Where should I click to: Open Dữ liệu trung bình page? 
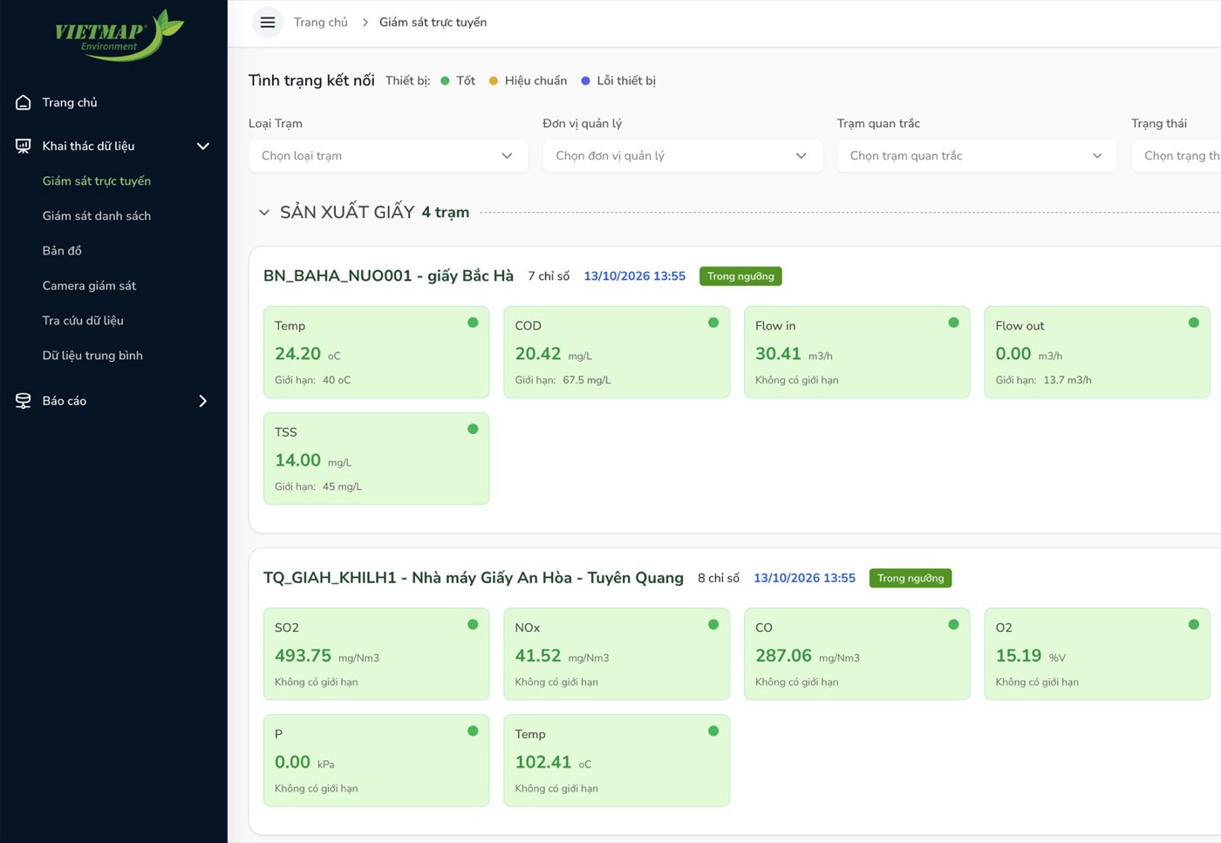click(x=92, y=355)
